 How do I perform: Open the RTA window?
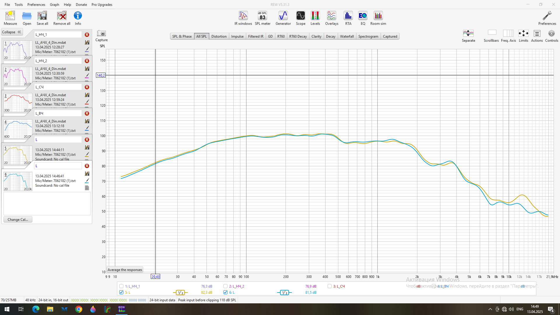click(348, 18)
